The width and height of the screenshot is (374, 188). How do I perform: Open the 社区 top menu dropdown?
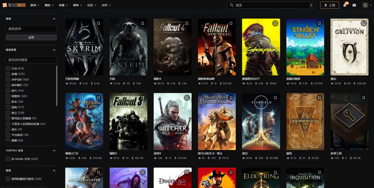pos(92,5)
